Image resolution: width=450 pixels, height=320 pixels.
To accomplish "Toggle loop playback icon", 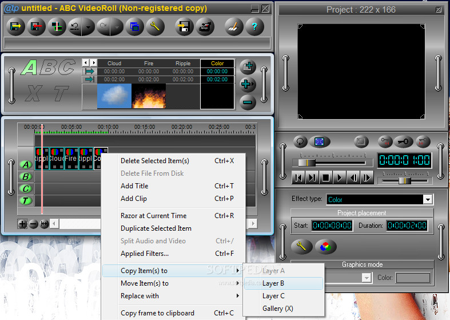I will coord(301,141).
